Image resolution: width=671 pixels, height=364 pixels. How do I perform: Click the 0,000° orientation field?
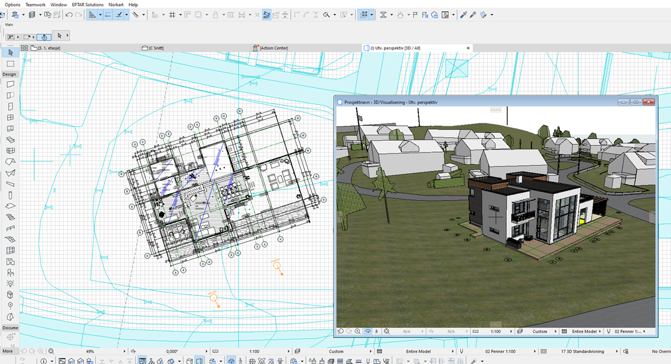(172, 352)
